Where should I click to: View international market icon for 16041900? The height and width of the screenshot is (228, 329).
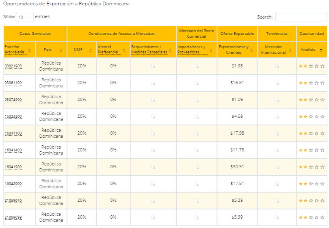click(x=277, y=167)
